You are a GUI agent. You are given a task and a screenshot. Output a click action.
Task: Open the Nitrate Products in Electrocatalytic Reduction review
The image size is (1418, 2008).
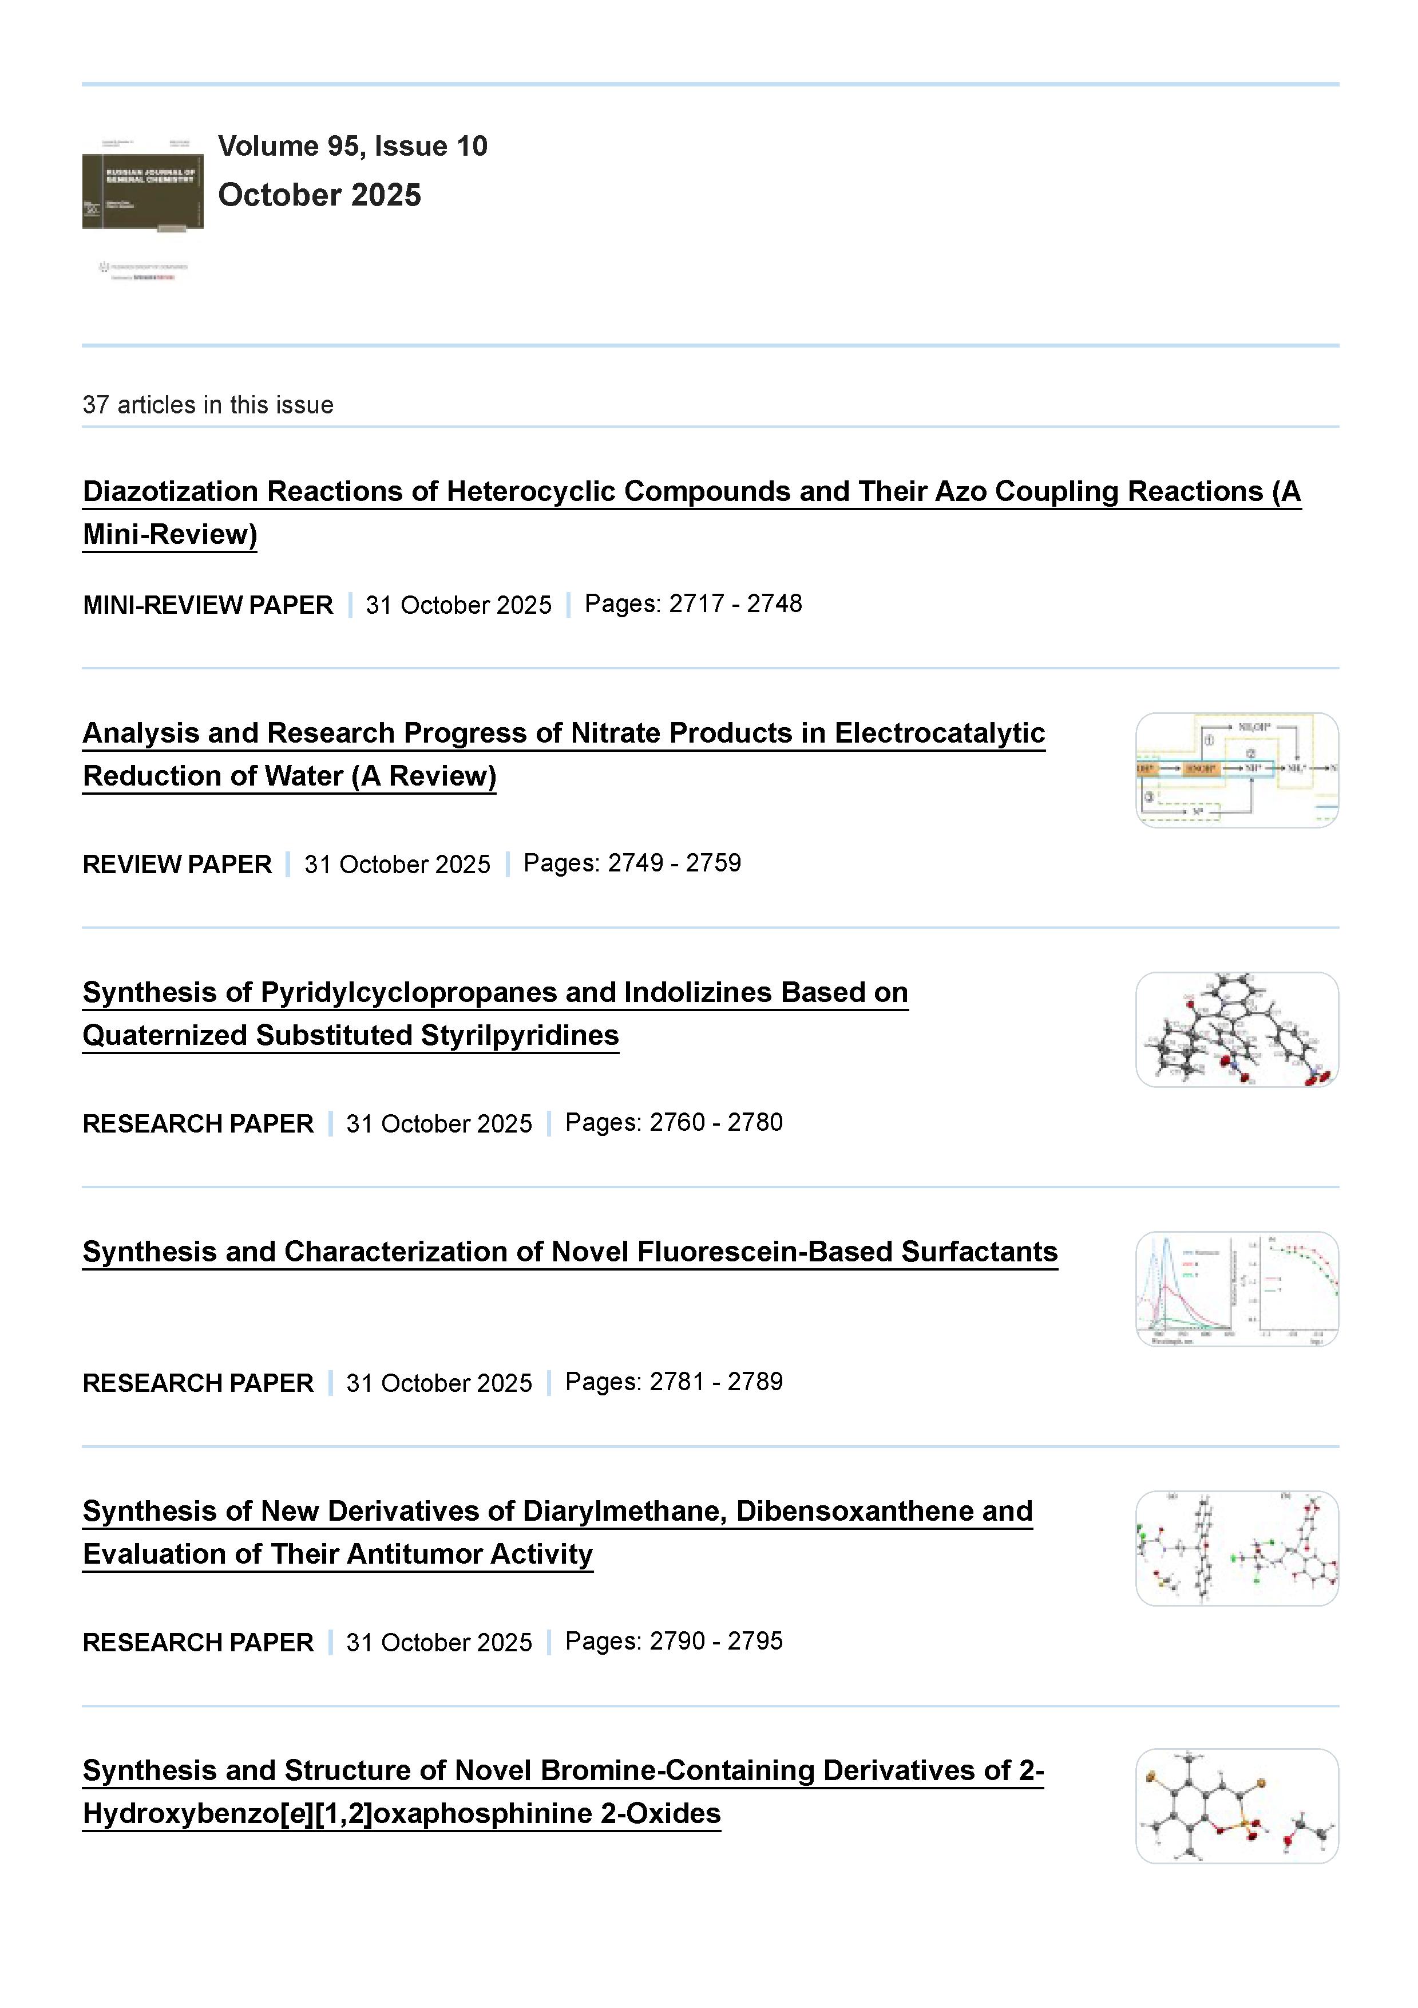[x=563, y=734]
